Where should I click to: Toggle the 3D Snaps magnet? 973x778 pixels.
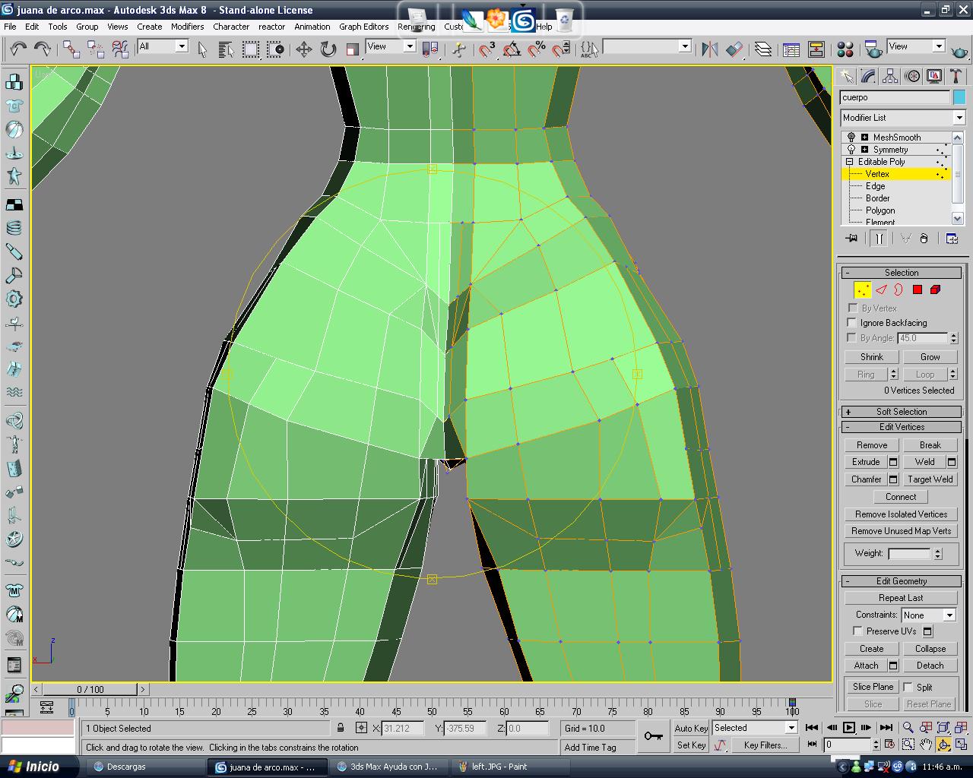coord(486,49)
